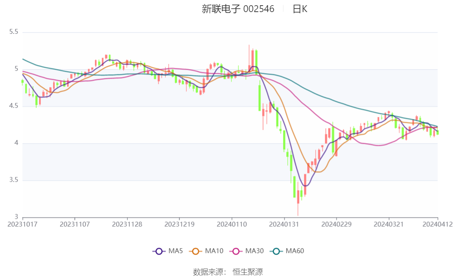
Task: Select the 日K chart type label
Action: coord(300,9)
